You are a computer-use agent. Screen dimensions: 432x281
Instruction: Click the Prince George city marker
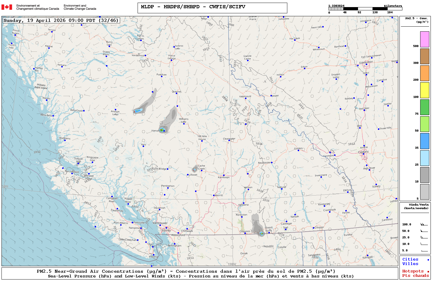pos(172,60)
